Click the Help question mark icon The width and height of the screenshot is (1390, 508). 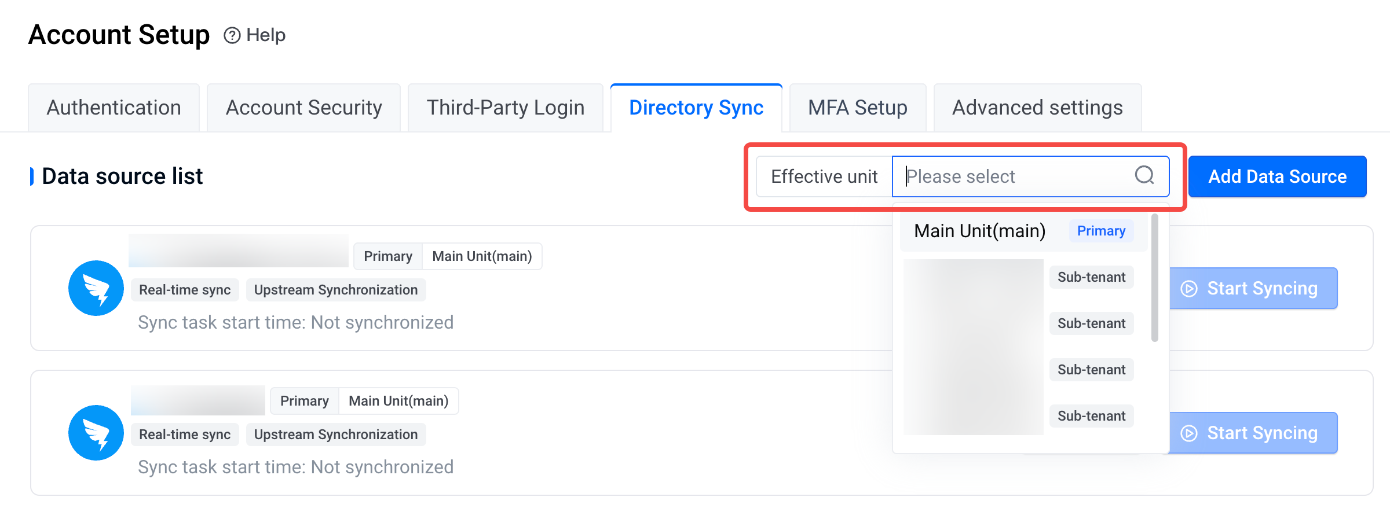click(232, 35)
